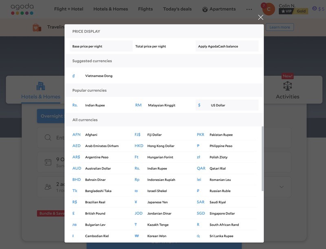326x249 pixels.
Task: Open the Hotels & Homes building icon
Action: click(x=41, y=86)
